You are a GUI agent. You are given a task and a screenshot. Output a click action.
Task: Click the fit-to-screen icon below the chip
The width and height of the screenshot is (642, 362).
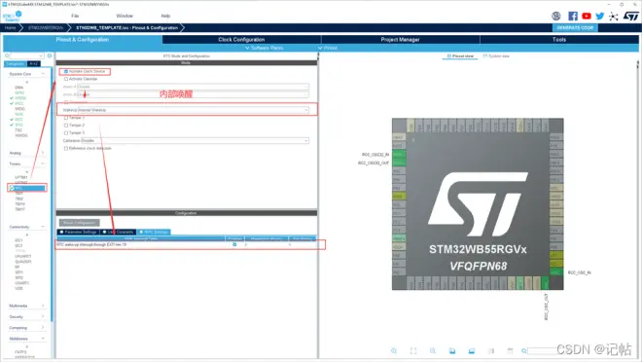click(413, 351)
